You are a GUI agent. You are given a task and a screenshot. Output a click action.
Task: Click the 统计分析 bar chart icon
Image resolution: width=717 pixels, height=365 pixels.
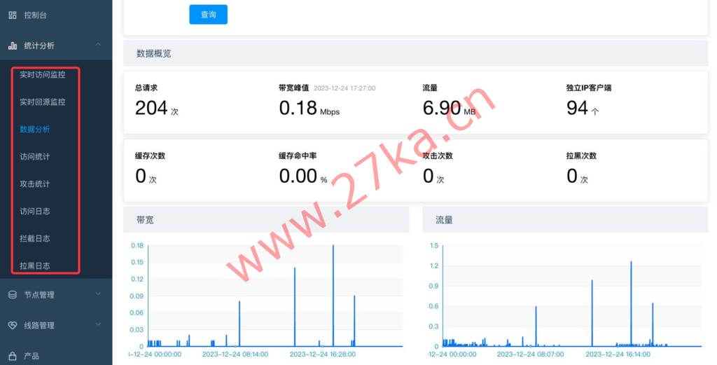coord(13,46)
